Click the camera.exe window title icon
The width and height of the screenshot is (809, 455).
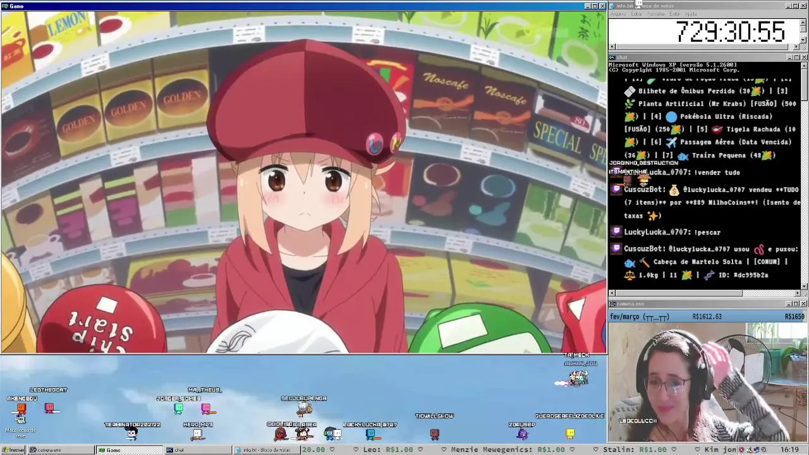click(x=613, y=304)
